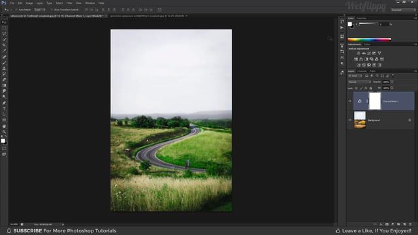The width and height of the screenshot is (418, 235).
Task: Open the Essentials workspace dropdown
Action: click(403, 10)
